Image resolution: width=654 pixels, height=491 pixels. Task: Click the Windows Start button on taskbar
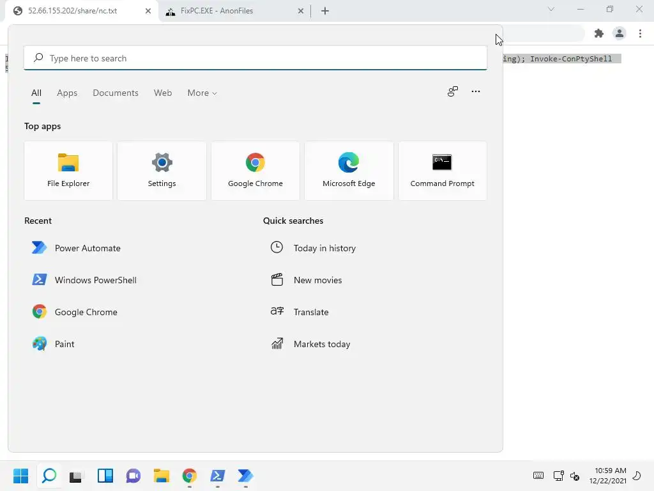click(x=21, y=476)
